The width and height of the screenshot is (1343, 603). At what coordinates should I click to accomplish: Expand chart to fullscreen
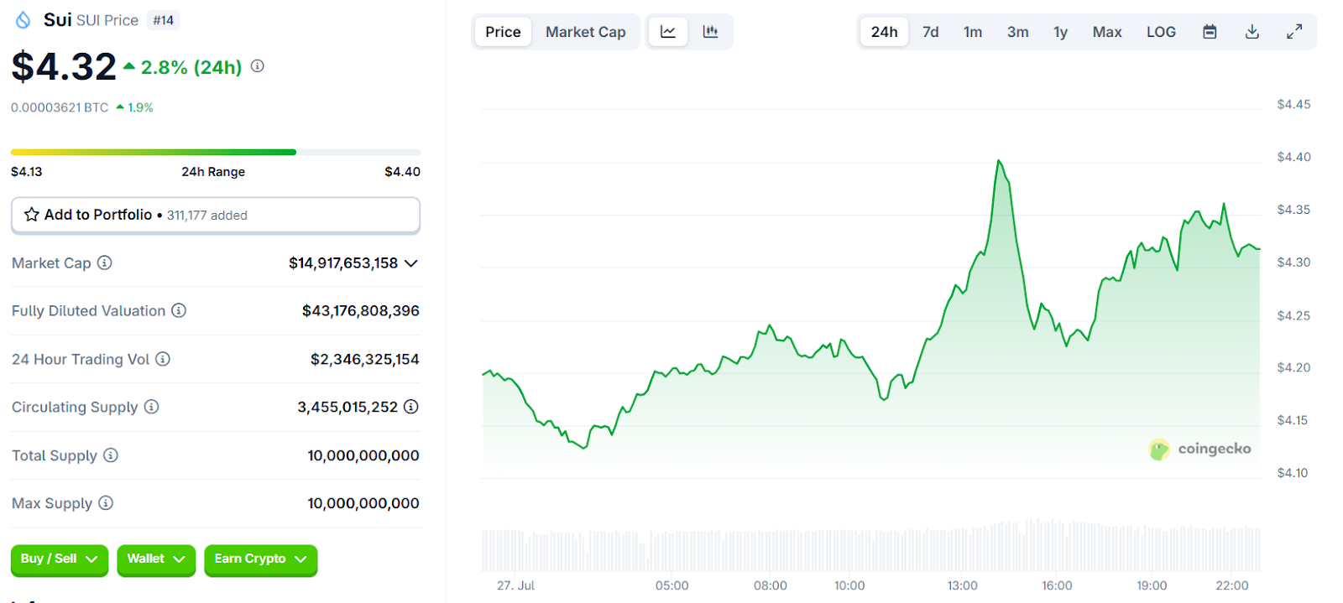[1294, 32]
